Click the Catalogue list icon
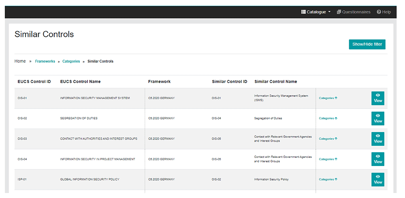The width and height of the screenshot is (405, 198). (x=303, y=12)
